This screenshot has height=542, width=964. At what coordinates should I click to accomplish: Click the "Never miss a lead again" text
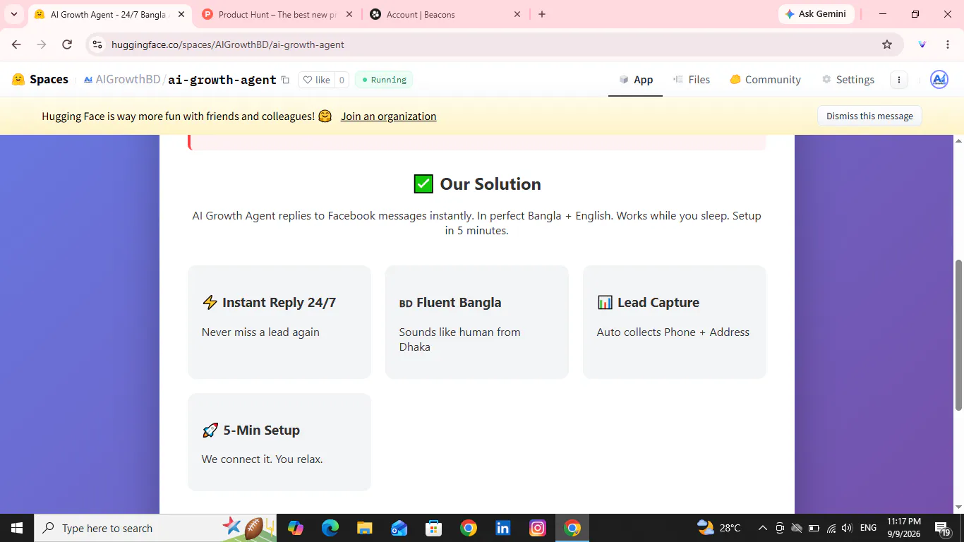coord(260,332)
